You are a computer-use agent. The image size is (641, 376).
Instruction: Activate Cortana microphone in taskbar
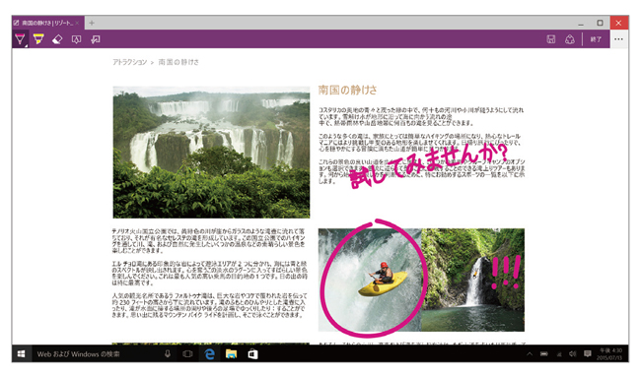168,354
